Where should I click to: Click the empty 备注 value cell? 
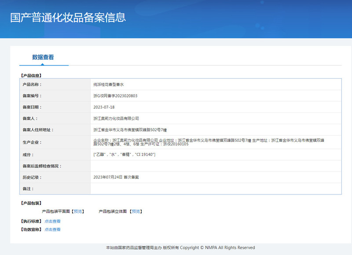pyautogui.click(x=216, y=189)
